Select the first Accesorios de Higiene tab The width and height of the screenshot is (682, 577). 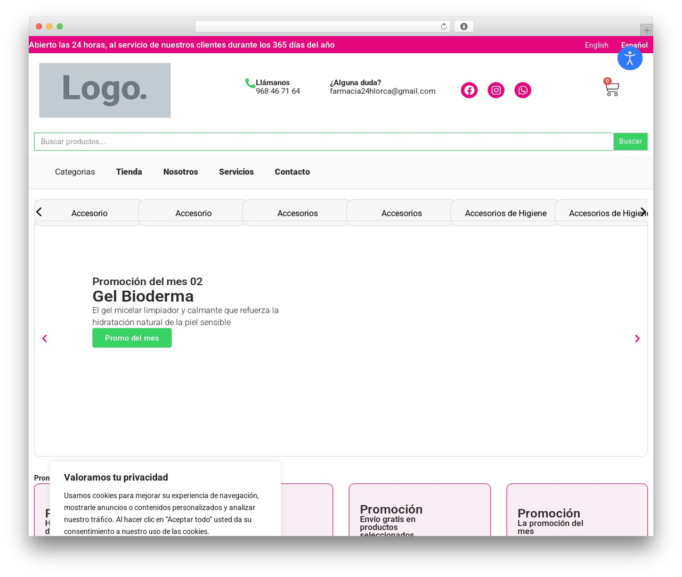click(x=506, y=213)
